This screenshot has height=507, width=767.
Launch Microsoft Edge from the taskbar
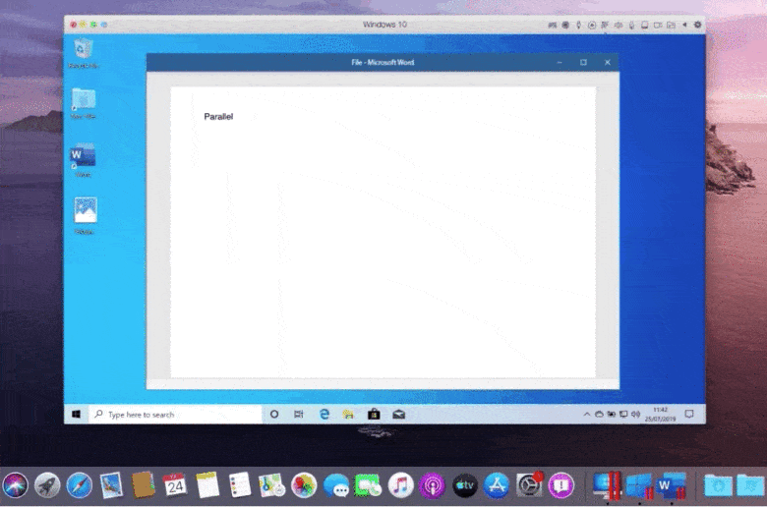point(324,415)
